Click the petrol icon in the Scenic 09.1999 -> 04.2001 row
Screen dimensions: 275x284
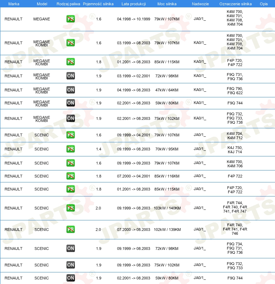coord(70,135)
